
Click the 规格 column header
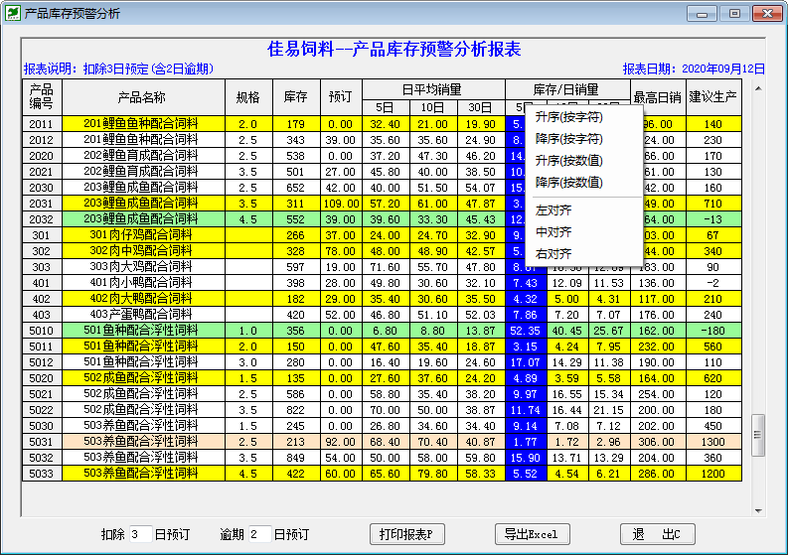point(248,97)
